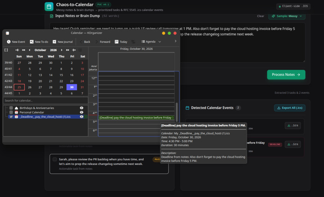
Task: Go Back in the KOrganizer toolbar
Action: coord(85,42)
